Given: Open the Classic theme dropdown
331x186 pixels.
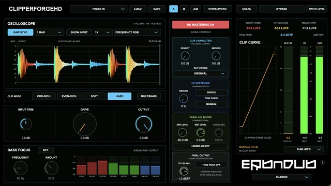Looking at the screenshot, I should (281, 177).
